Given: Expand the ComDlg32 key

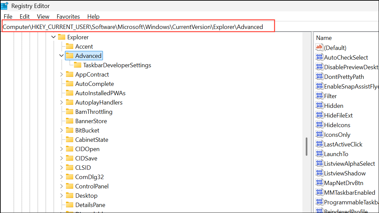Looking at the screenshot, I should (61, 177).
